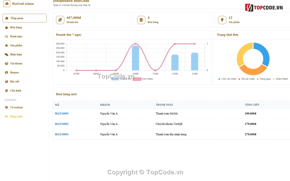Click the 13/06 revenue bar
This screenshot has width=290, height=181.
point(194,62)
